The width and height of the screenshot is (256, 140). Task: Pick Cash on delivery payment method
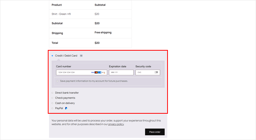[x=52, y=103]
